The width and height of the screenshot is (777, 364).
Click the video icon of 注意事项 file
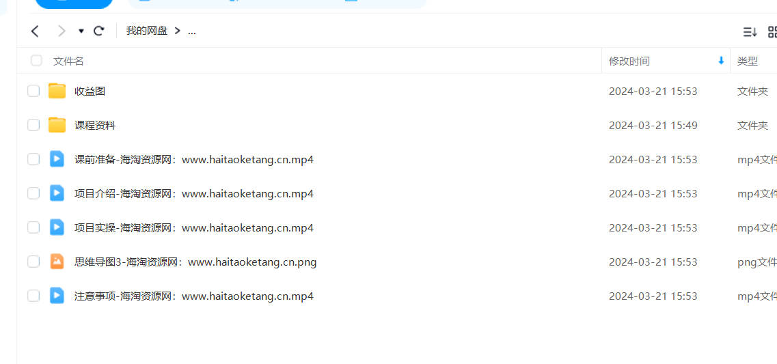tap(57, 296)
